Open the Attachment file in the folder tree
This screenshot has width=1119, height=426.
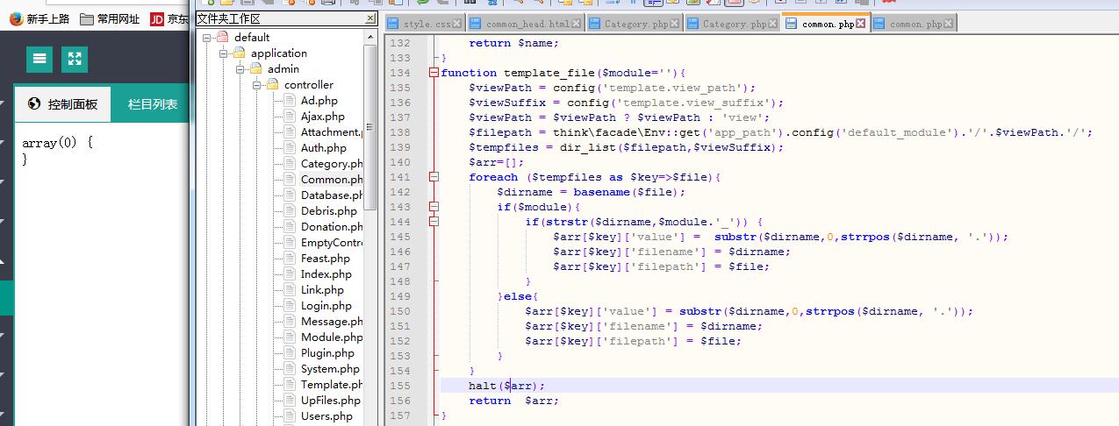click(331, 132)
